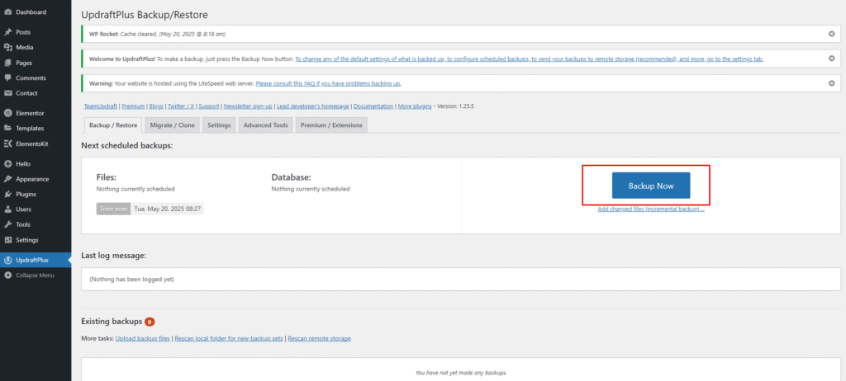The image size is (846, 381).
Task: Open the Advanced Tools tab
Action: pos(266,125)
